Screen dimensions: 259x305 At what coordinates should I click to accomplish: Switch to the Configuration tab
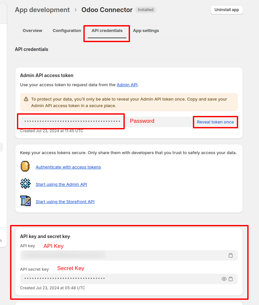tap(67, 31)
